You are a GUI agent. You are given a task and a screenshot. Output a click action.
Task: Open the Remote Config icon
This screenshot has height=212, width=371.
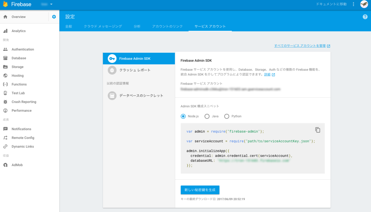pyautogui.click(x=5, y=138)
